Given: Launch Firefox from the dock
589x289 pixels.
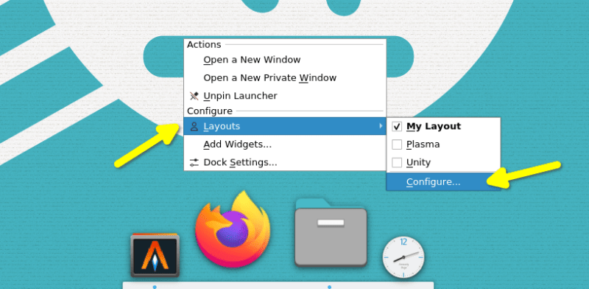Looking at the screenshot, I should 233,229.
